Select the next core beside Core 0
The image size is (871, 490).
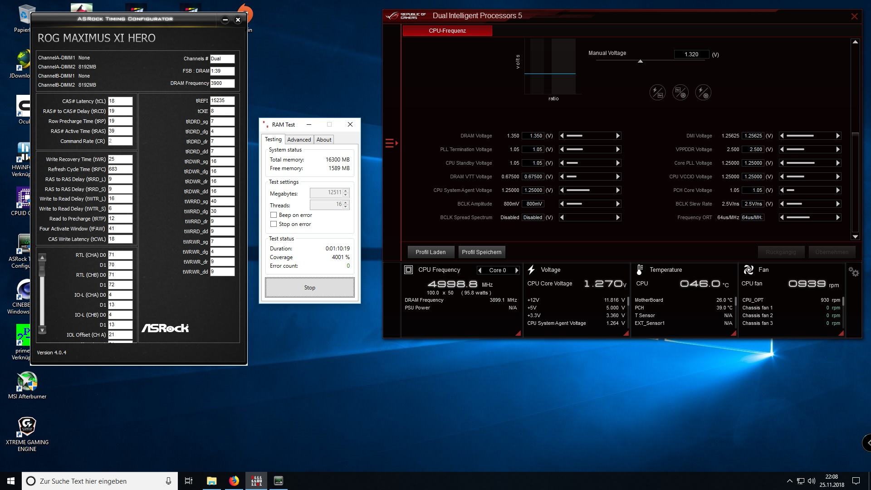point(516,270)
